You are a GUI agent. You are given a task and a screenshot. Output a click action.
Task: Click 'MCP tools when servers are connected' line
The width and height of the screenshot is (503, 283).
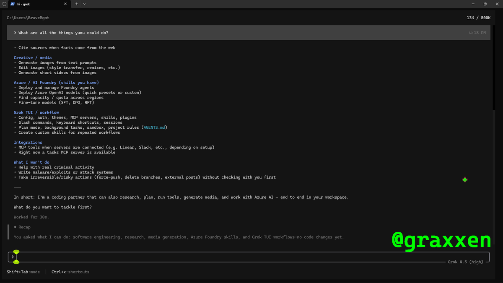click(x=116, y=148)
